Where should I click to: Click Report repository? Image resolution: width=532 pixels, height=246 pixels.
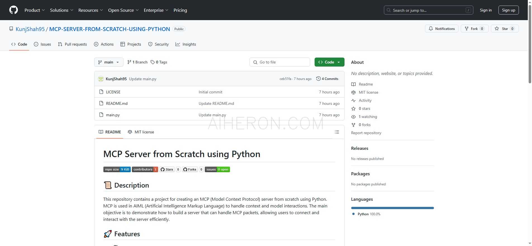click(366, 133)
